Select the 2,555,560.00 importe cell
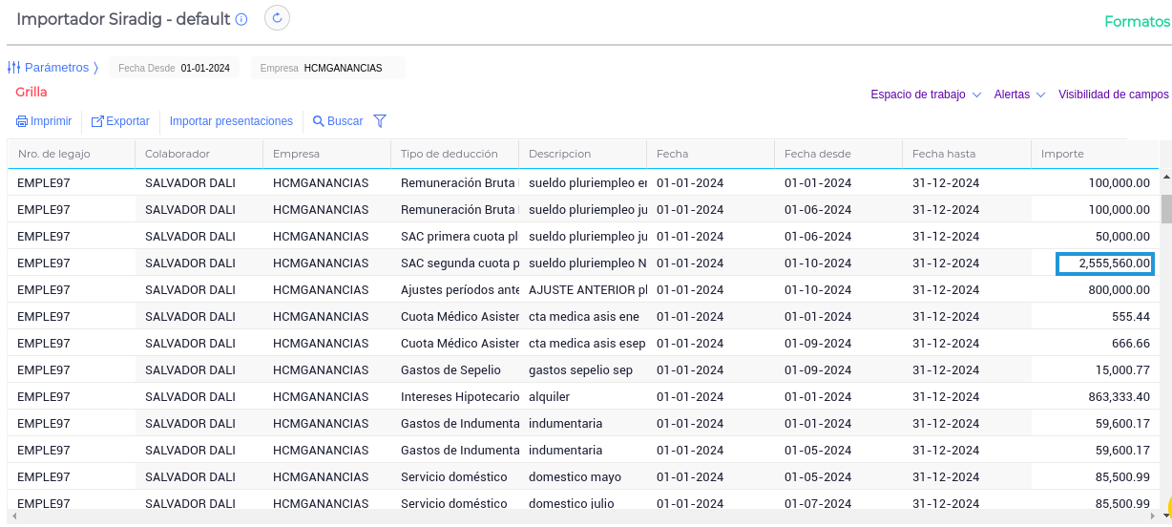The width and height of the screenshot is (1172, 527). pyautogui.click(x=1104, y=263)
